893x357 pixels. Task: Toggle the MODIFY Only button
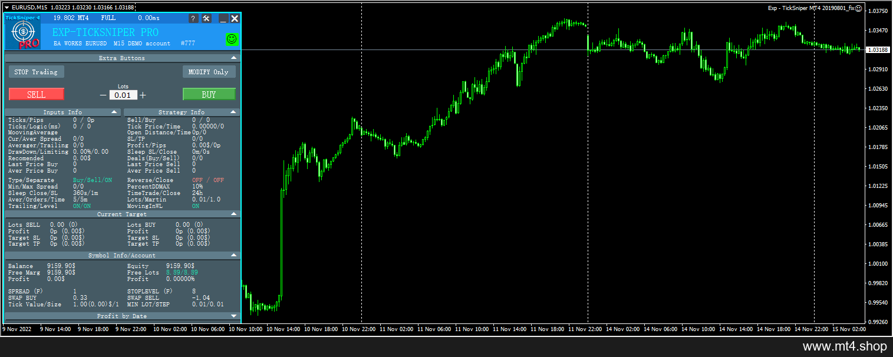209,72
